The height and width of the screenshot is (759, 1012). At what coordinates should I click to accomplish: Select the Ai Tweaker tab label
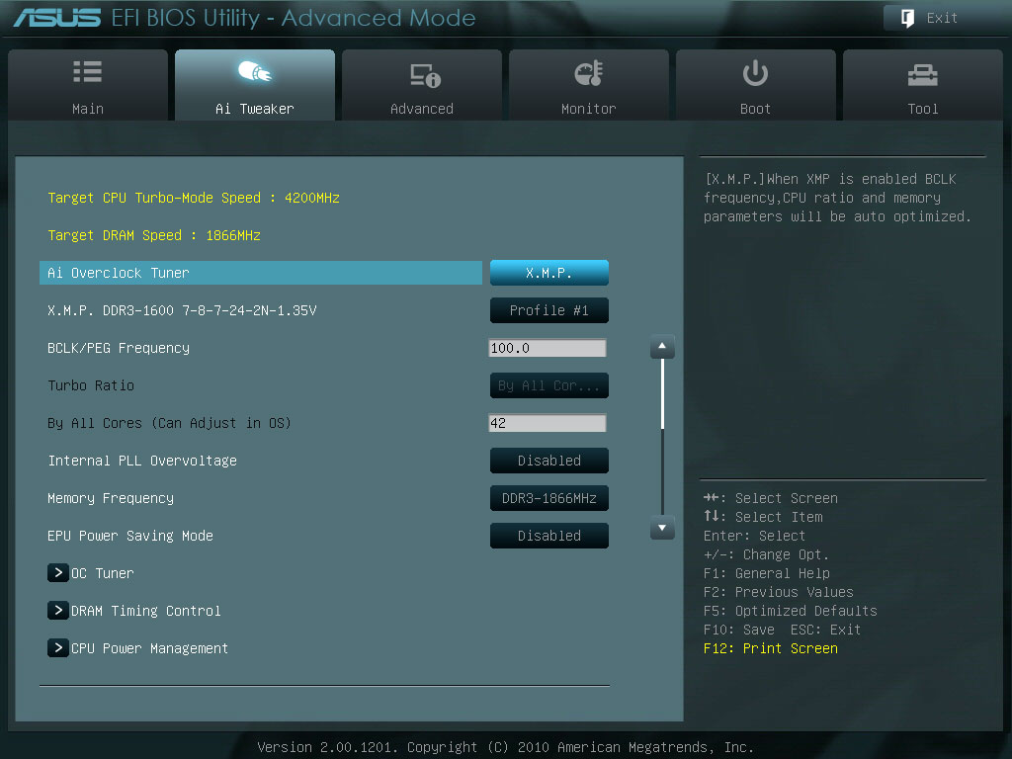click(255, 109)
